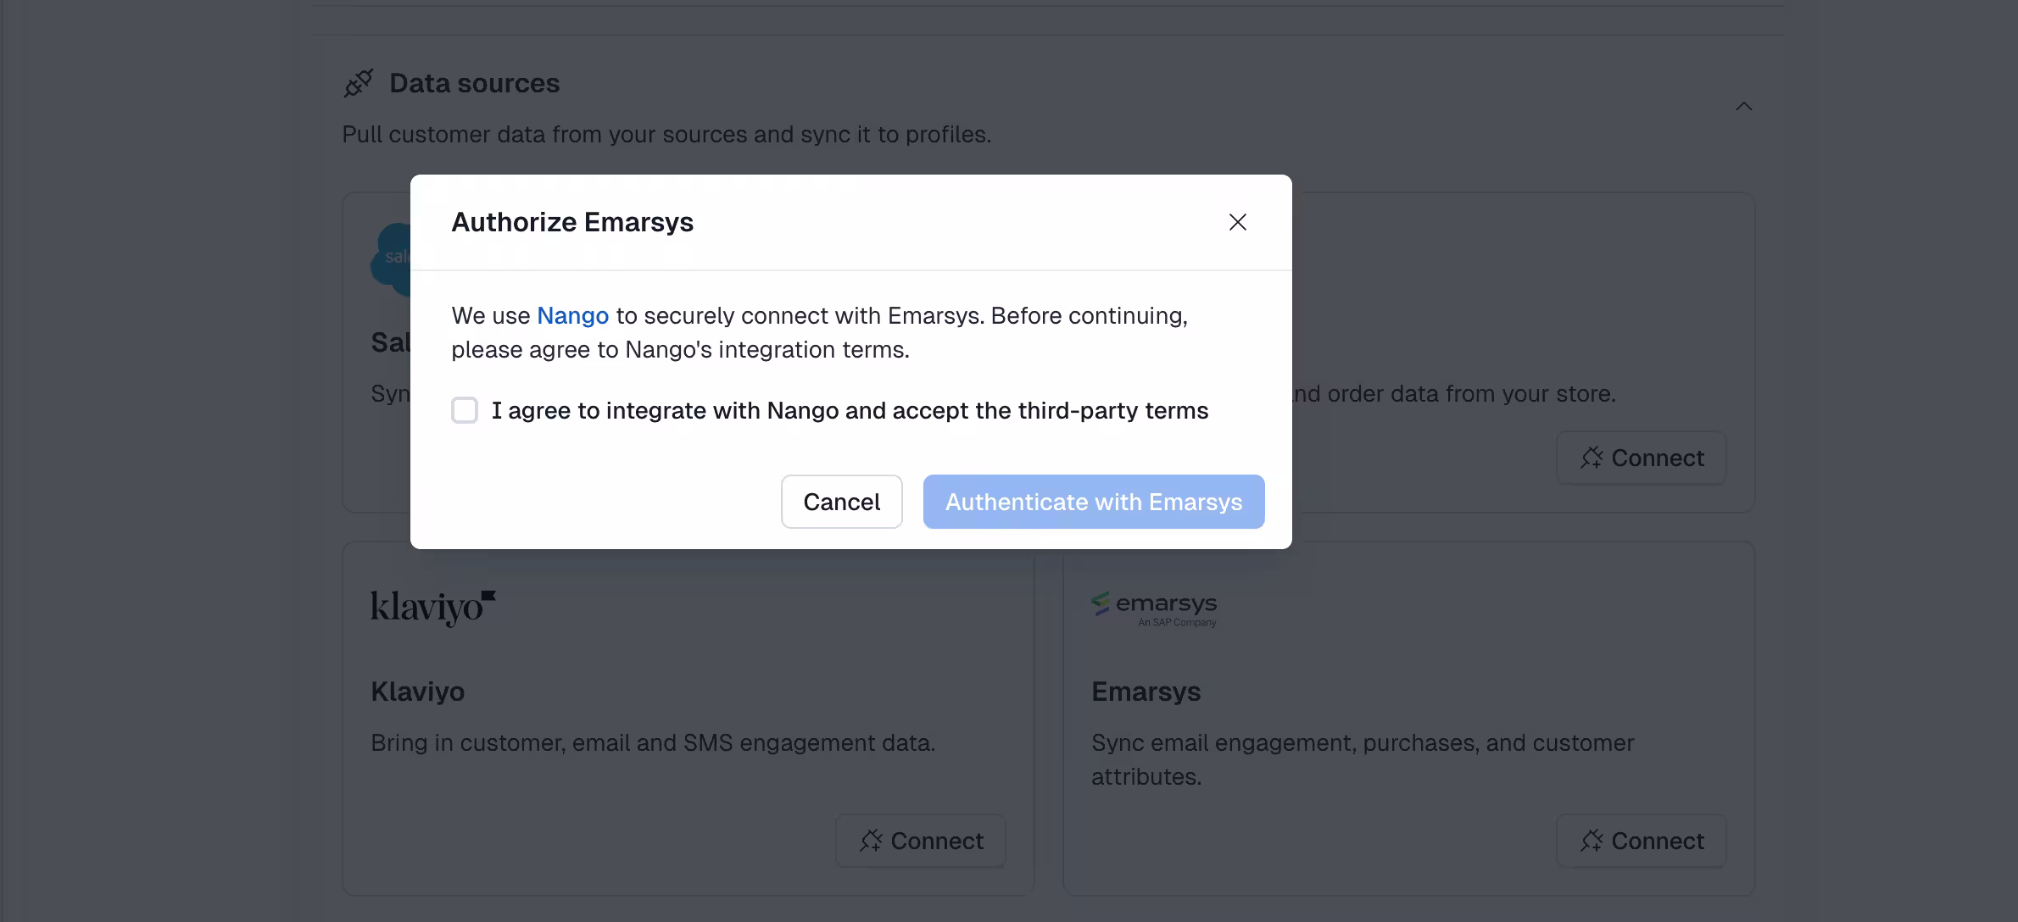
Task: Click the Emarsys card heading
Action: click(x=1146, y=691)
